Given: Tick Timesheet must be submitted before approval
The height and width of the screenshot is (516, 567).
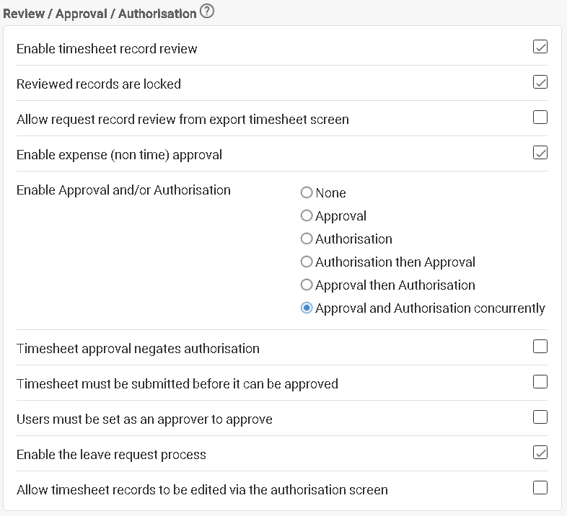Looking at the screenshot, I should [540, 381].
